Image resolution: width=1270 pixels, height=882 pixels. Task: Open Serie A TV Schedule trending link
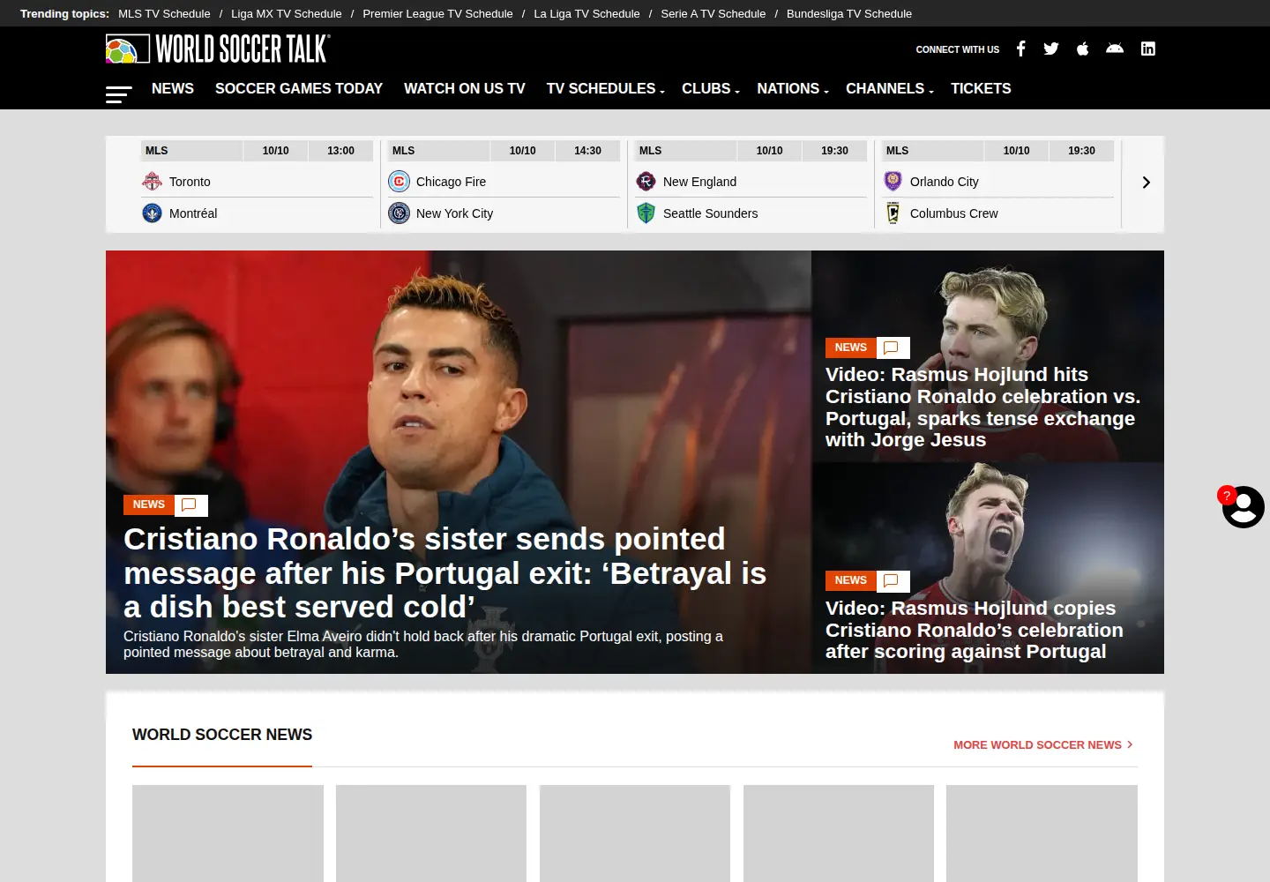point(713,13)
